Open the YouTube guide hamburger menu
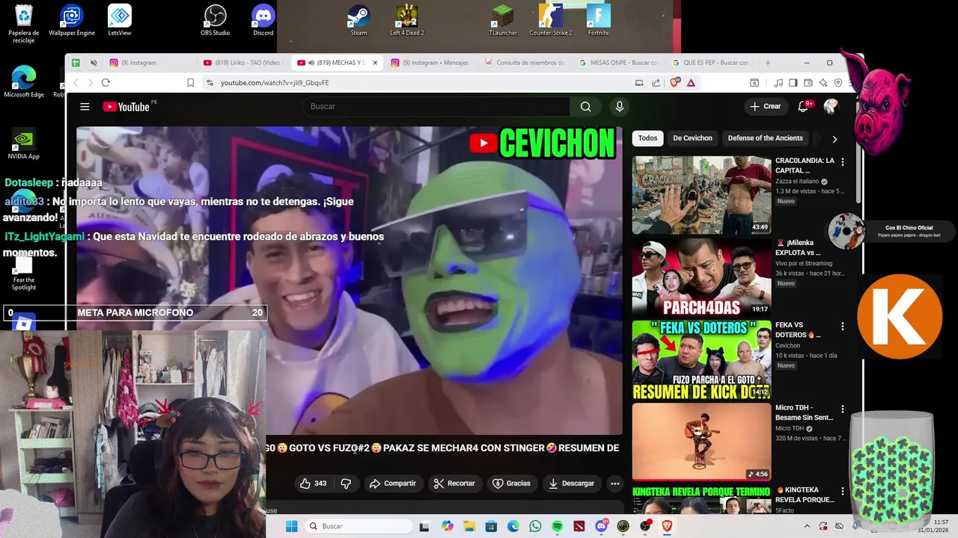Image resolution: width=958 pixels, height=538 pixels. tap(85, 107)
